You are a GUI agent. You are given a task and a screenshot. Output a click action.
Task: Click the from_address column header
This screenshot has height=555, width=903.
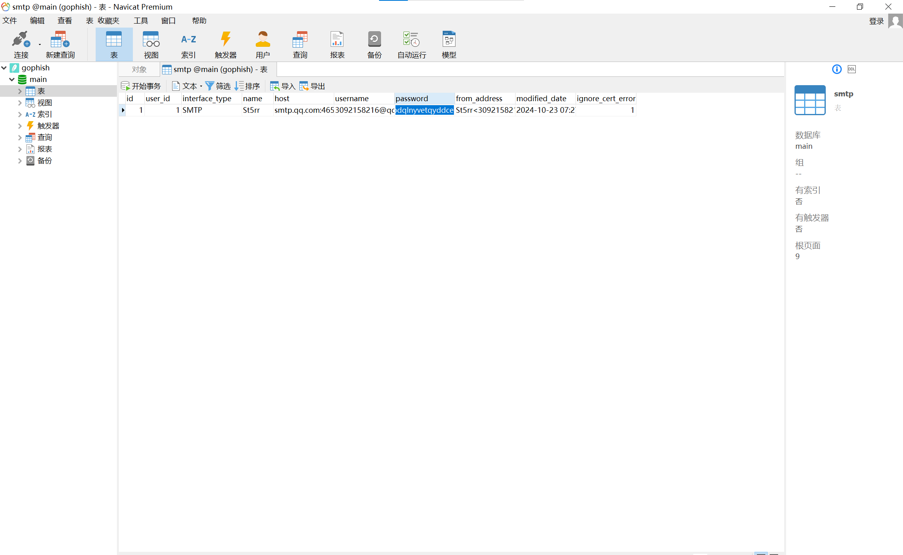pyautogui.click(x=485, y=98)
